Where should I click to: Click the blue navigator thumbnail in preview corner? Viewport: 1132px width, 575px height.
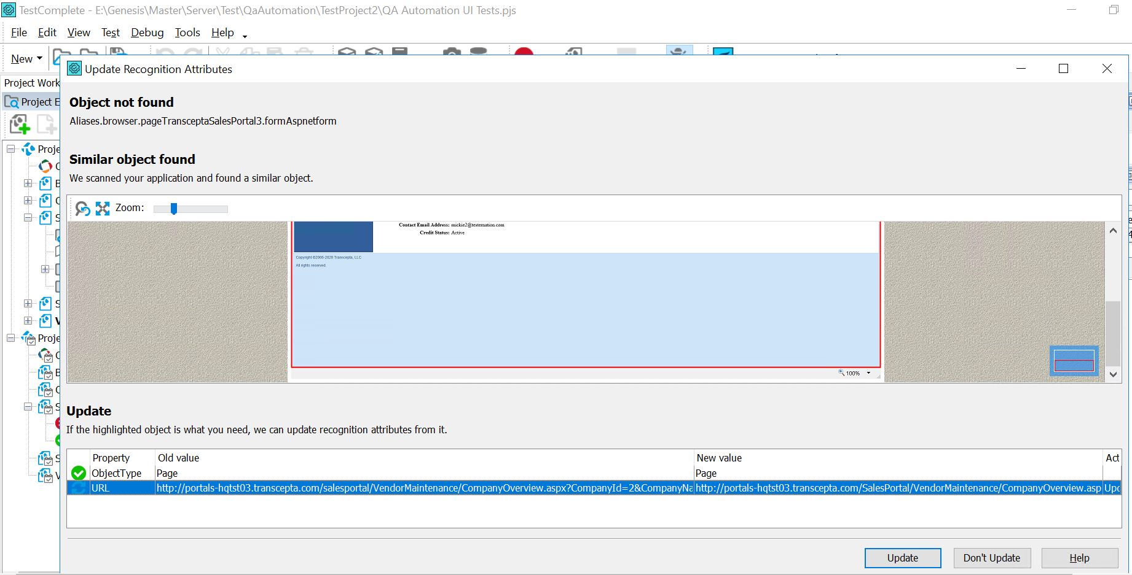[x=1074, y=361]
